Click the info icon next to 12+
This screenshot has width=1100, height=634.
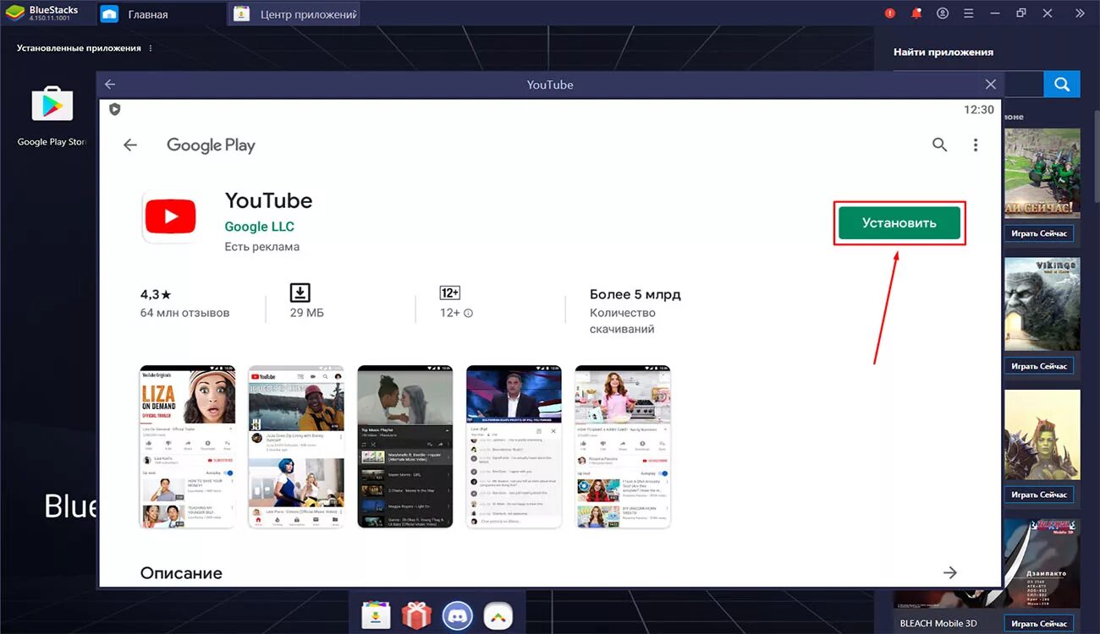468,313
